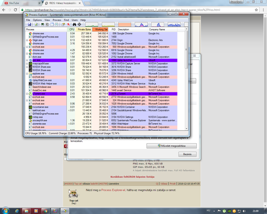Open the Properties toolbar icon

click(x=63, y=25)
